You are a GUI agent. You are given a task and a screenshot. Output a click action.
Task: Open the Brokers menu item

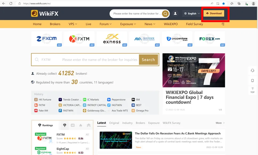55,24
